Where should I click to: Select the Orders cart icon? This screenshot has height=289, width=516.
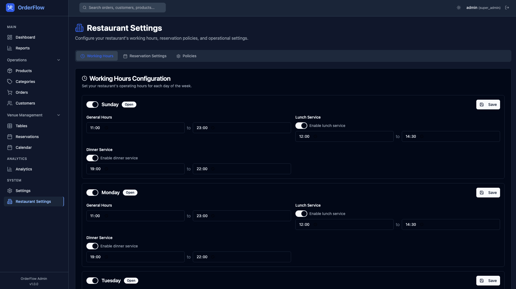point(10,92)
